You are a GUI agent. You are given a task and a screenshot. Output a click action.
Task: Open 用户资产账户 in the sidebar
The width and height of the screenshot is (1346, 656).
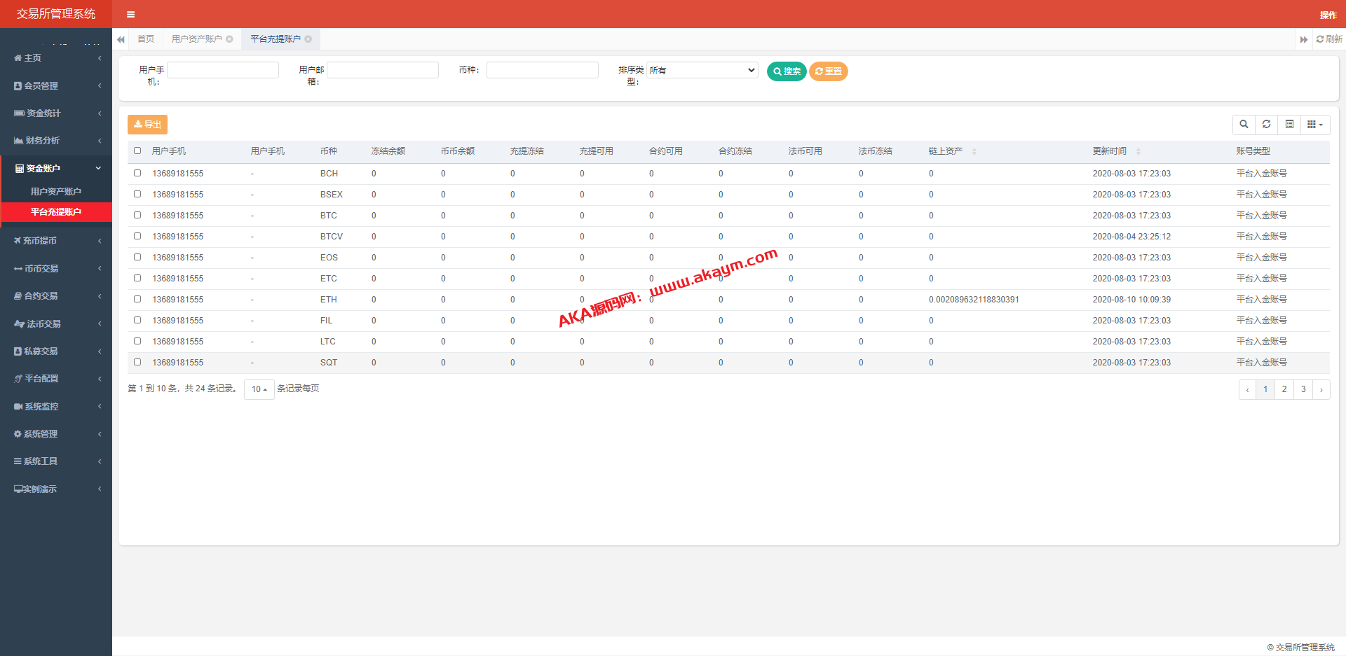pyautogui.click(x=56, y=191)
